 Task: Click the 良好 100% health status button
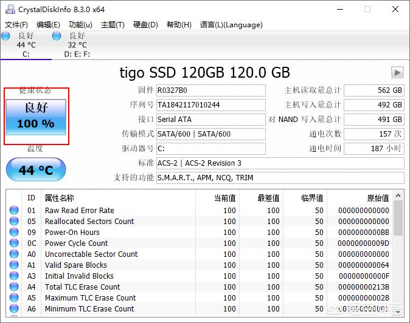[x=36, y=116]
